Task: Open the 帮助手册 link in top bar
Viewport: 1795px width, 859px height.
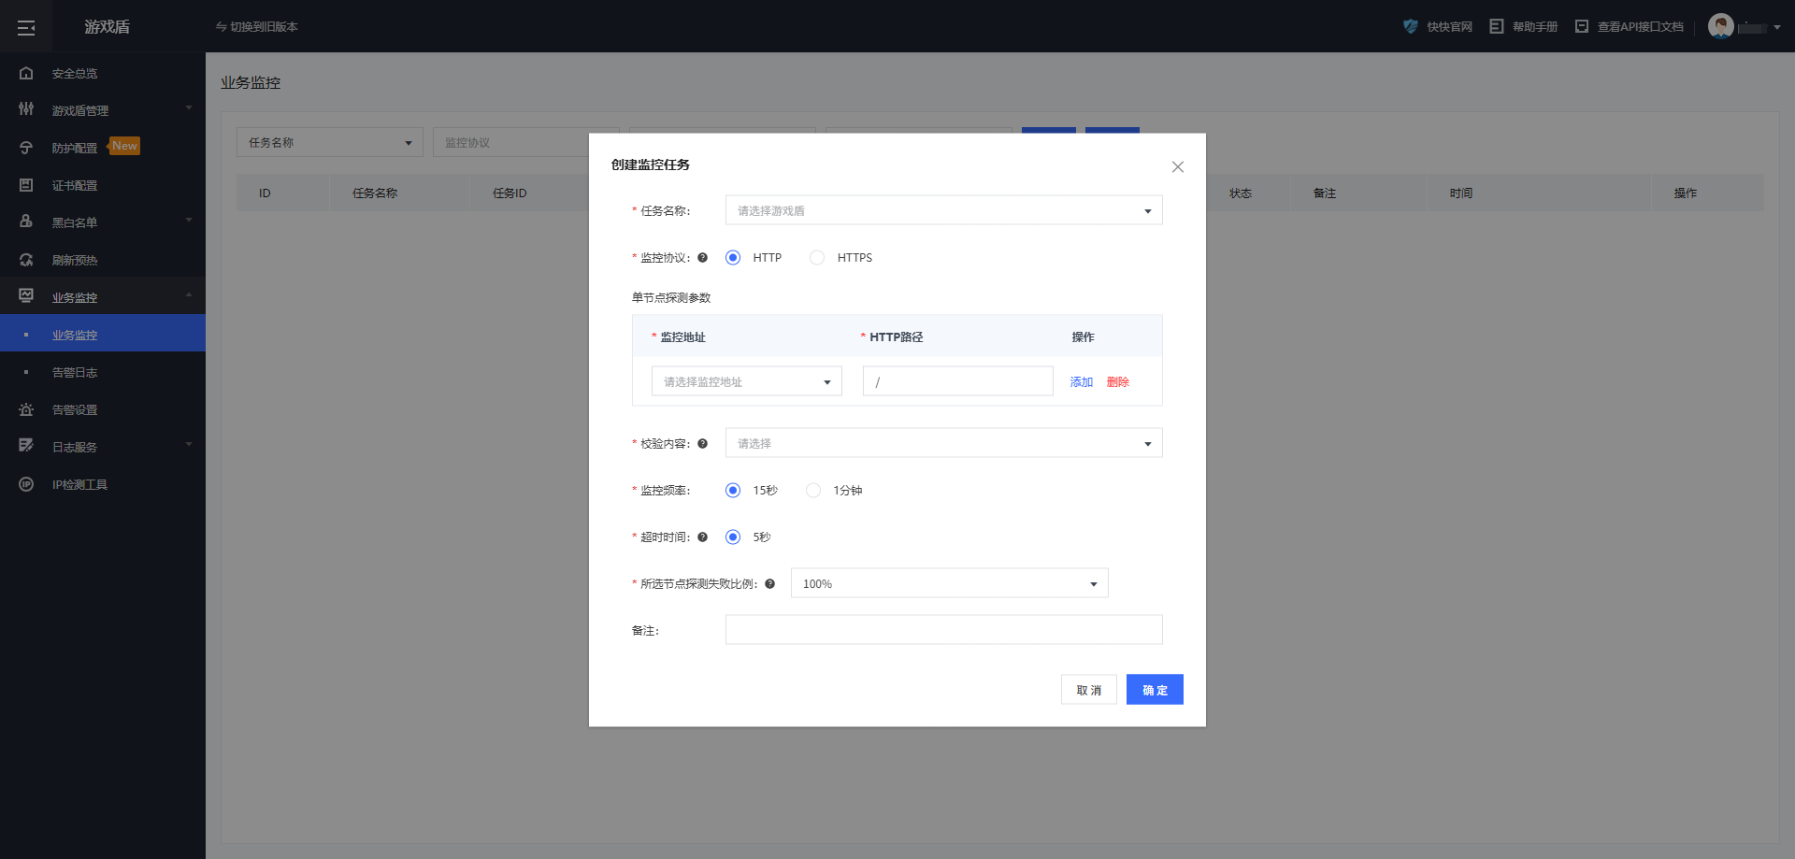Action: tap(1533, 26)
